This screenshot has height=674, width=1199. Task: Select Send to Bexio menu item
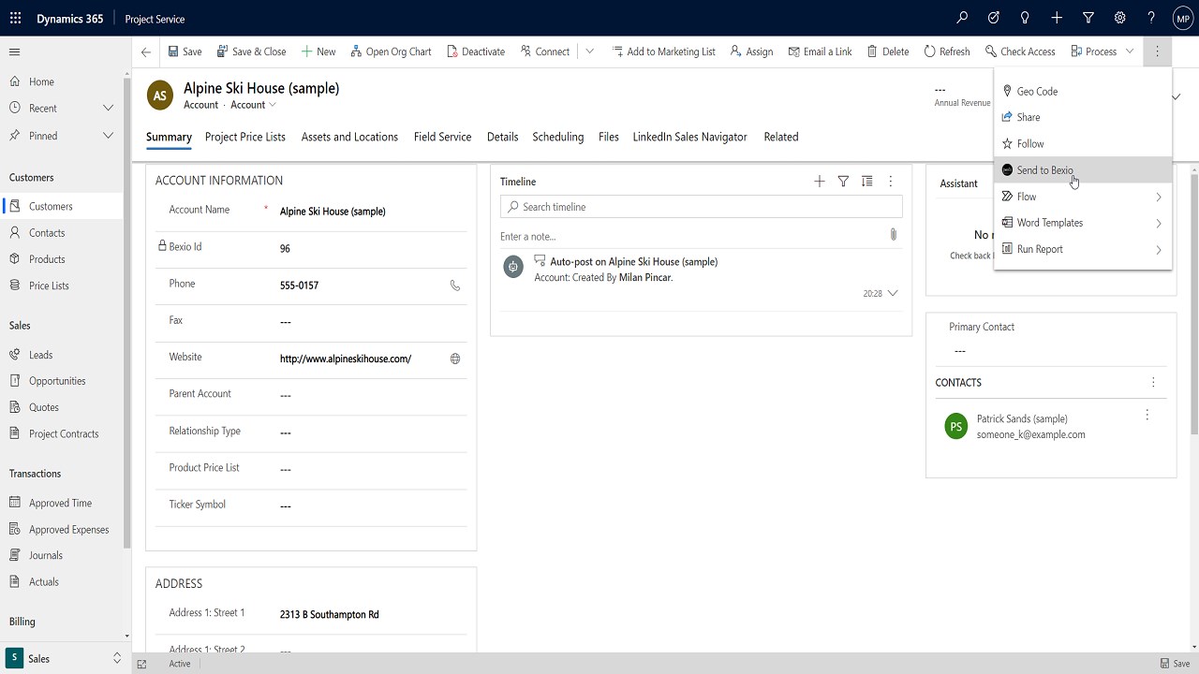pyautogui.click(x=1083, y=169)
